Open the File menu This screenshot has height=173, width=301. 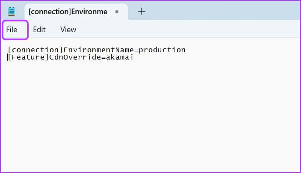click(x=12, y=30)
